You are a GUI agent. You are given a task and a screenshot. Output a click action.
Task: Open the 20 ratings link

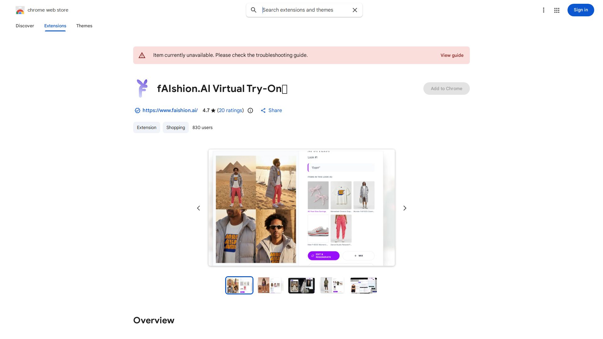pyautogui.click(x=231, y=110)
